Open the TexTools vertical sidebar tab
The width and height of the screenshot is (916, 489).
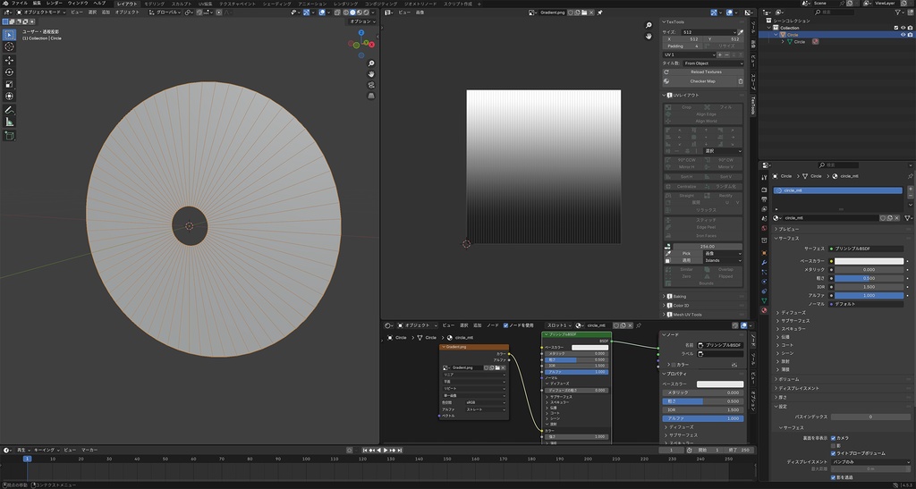coord(753,105)
